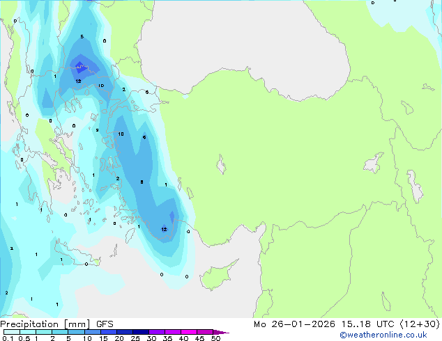This screenshot has height=341, width=442.
Task: Click the 0.5–1 mm legend swatch
Action: [x=28, y=332]
